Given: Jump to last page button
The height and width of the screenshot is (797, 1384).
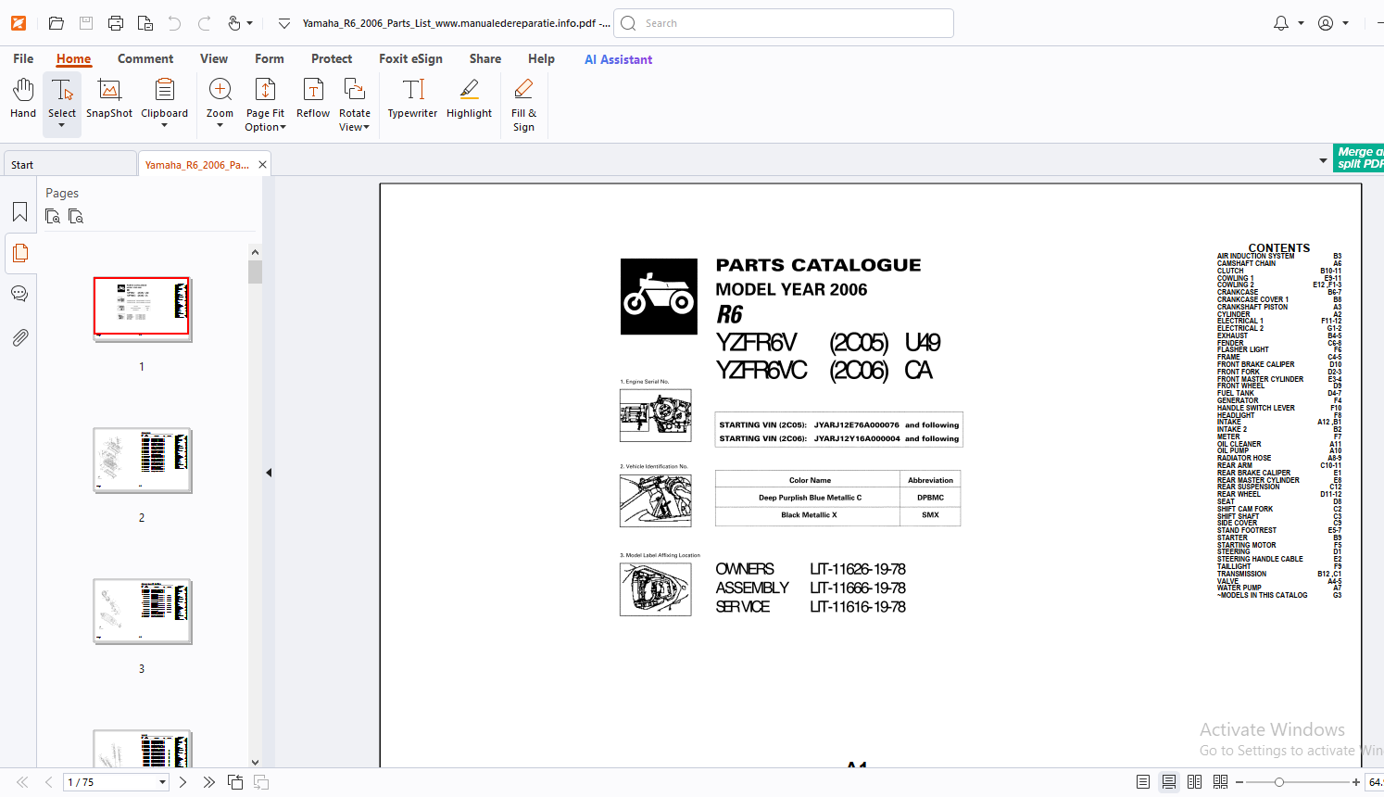Looking at the screenshot, I should coord(208,782).
